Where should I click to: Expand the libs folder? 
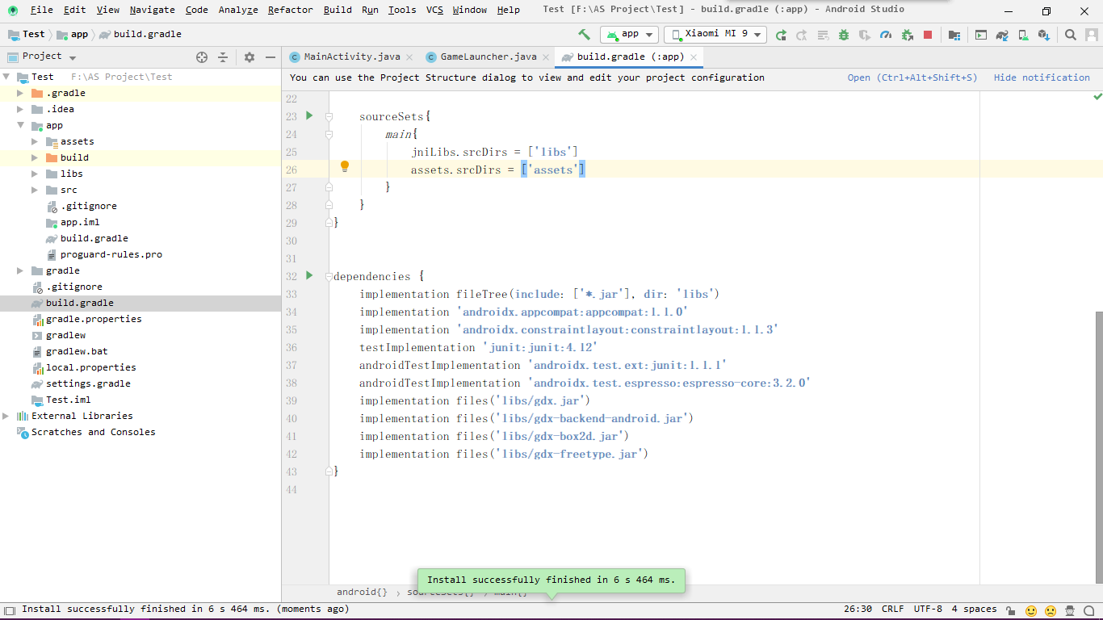pos(35,174)
